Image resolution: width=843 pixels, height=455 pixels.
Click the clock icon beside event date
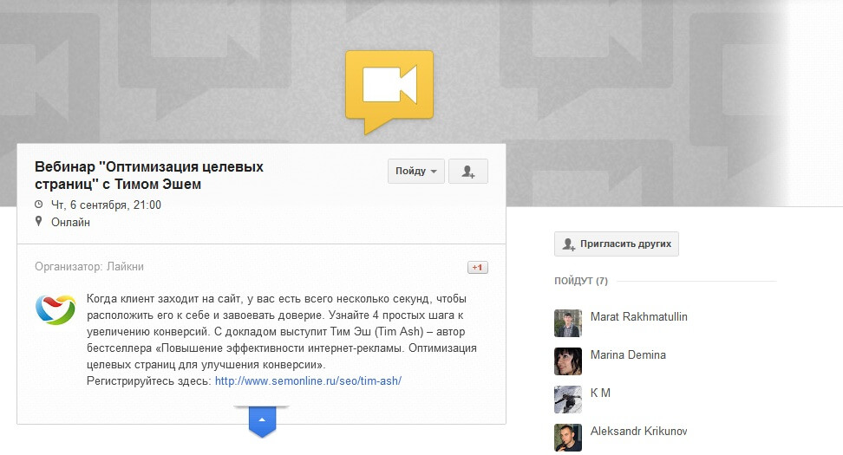tap(38, 205)
